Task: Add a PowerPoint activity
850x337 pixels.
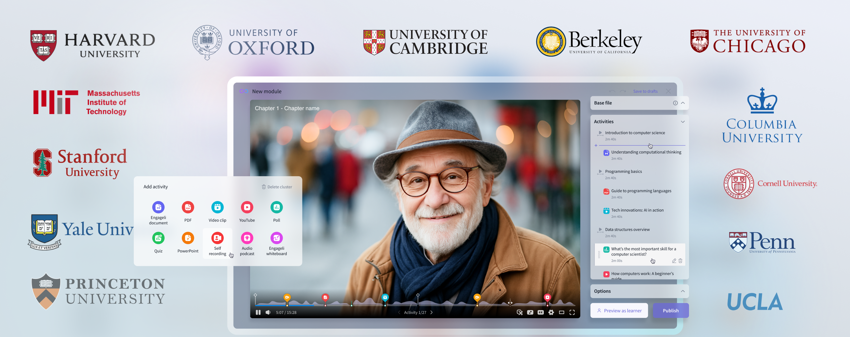Action: click(188, 242)
